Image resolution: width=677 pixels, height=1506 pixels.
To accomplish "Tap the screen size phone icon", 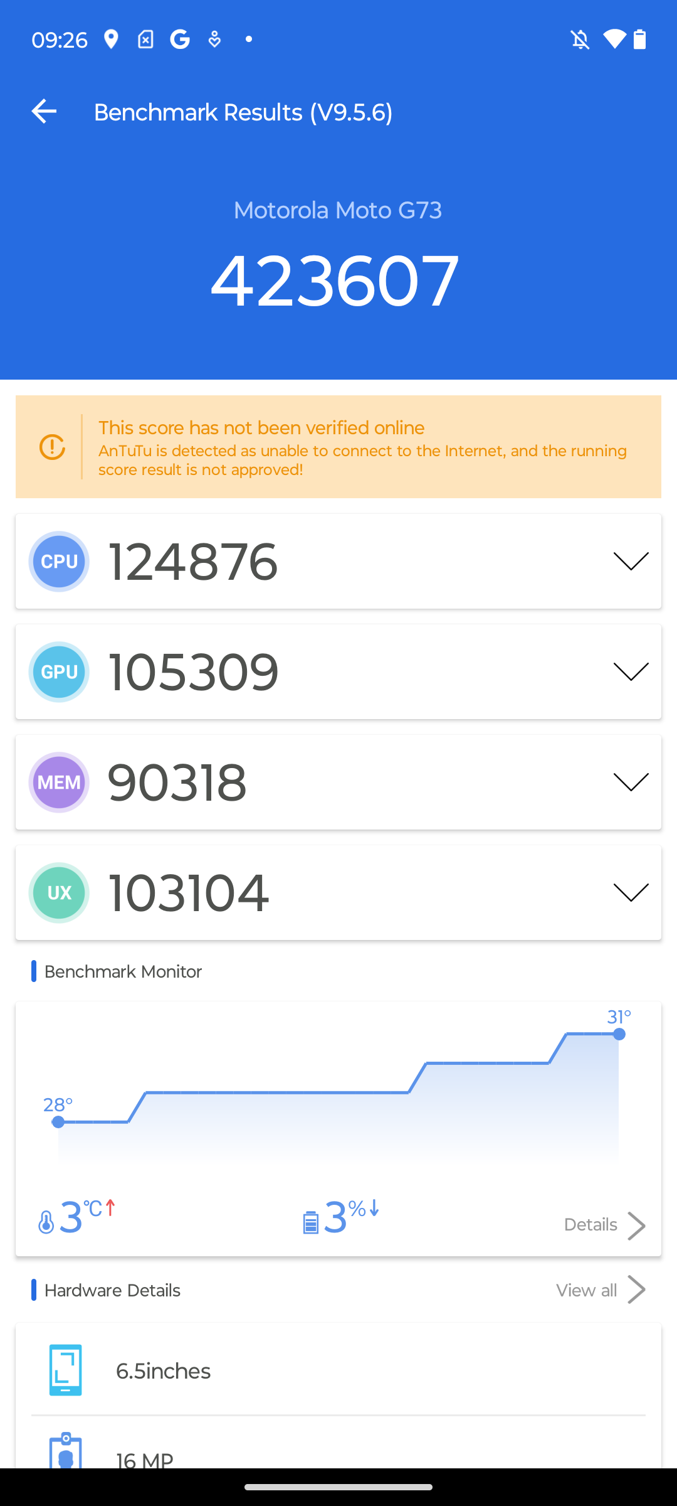I will [x=66, y=1370].
